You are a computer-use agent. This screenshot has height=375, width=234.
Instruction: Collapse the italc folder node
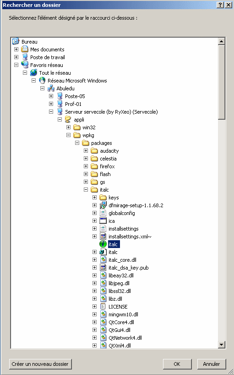point(86,190)
